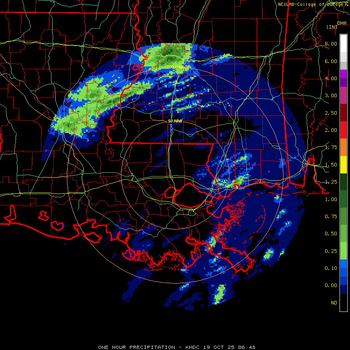Click the 0.10 legend value
Screen dimensions: 350x350
(331, 268)
